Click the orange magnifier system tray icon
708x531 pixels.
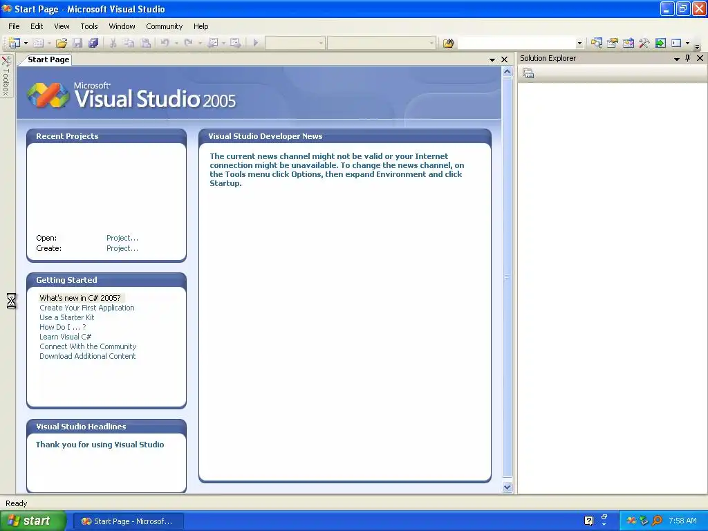[x=658, y=521]
